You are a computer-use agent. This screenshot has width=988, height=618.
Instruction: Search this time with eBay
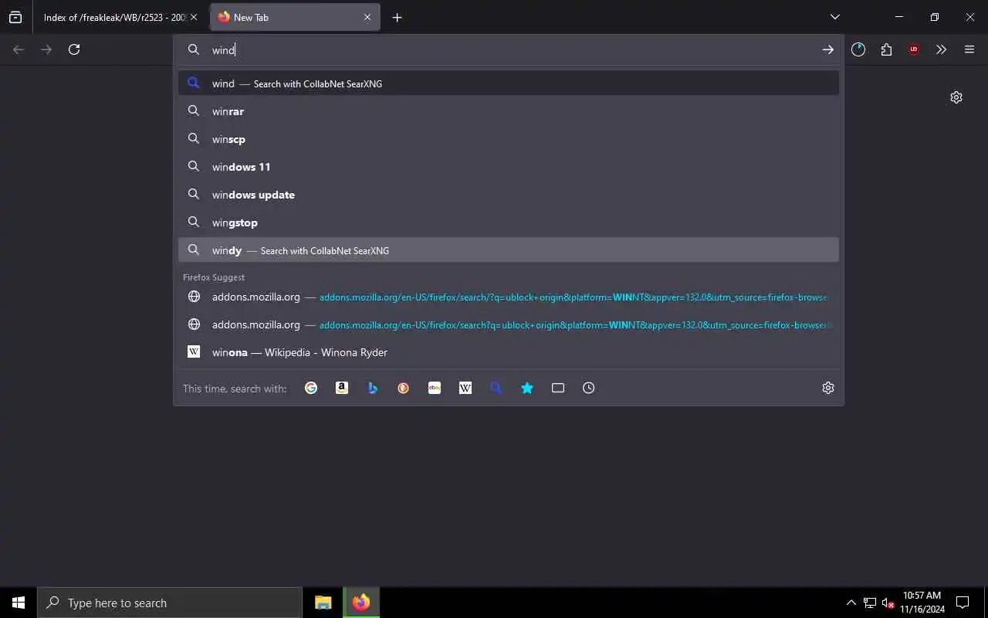pyautogui.click(x=435, y=388)
